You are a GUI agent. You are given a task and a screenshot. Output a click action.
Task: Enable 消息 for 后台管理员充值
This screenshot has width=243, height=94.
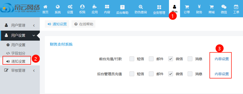click(190, 74)
